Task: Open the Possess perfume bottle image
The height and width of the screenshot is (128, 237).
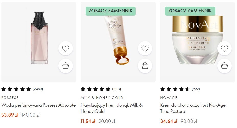Action: tap(39, 38)
